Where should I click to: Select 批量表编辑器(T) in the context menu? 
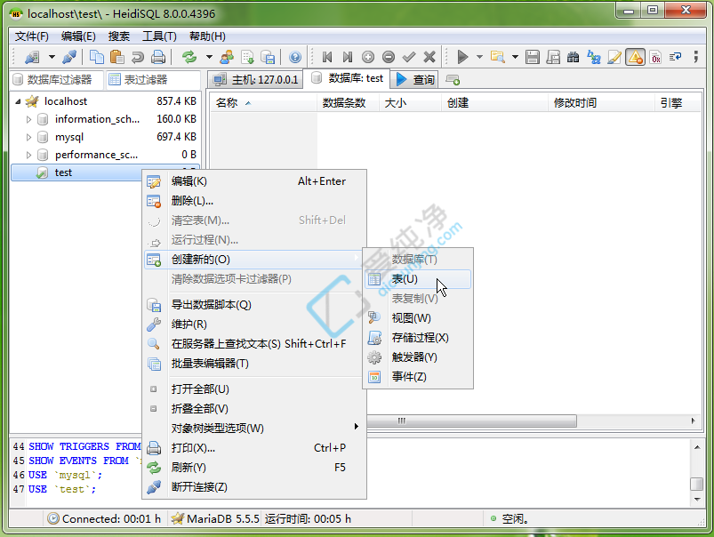254,364
